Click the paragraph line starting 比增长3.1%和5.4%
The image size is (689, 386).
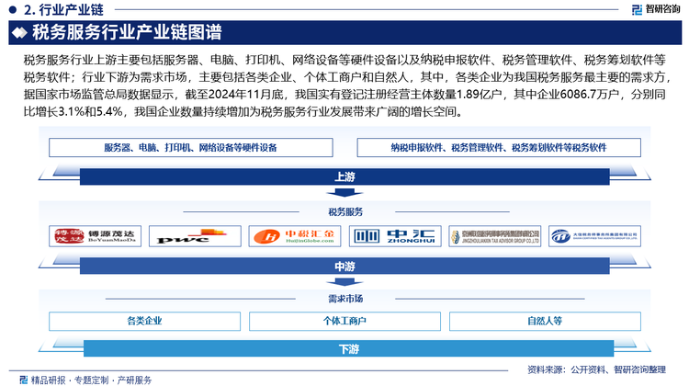point(243,112)
